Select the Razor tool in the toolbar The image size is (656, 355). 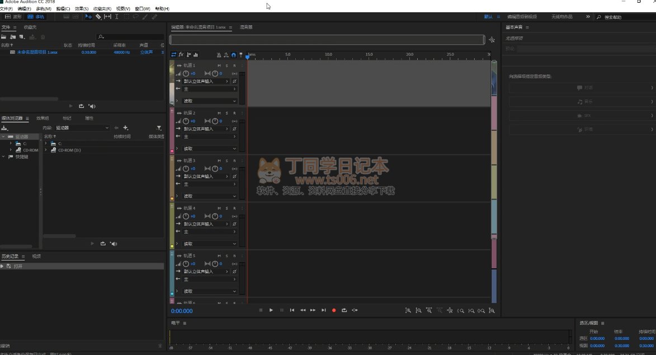click(x=98, y=17)
